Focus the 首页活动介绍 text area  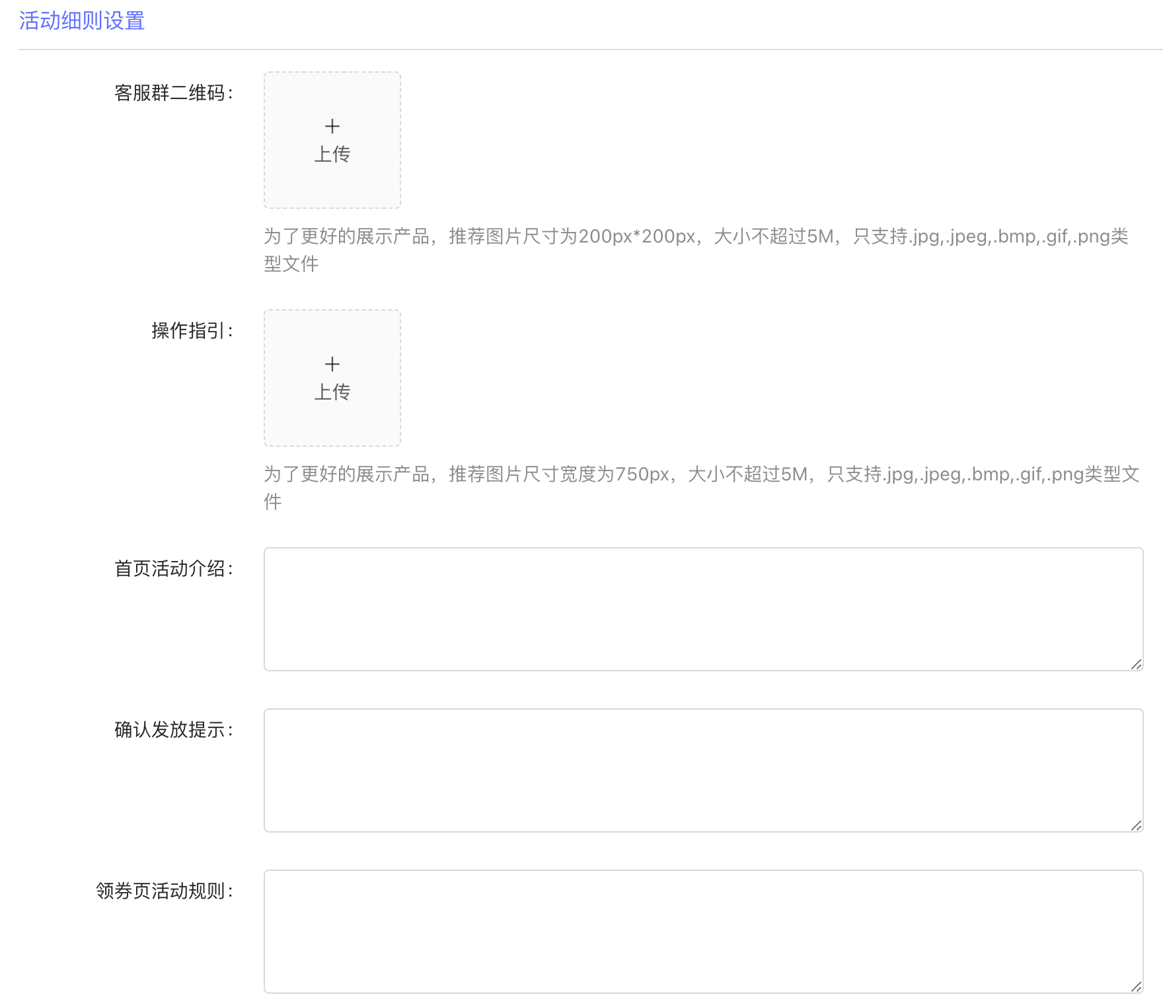pyautogui.click(x=703, y=609)
